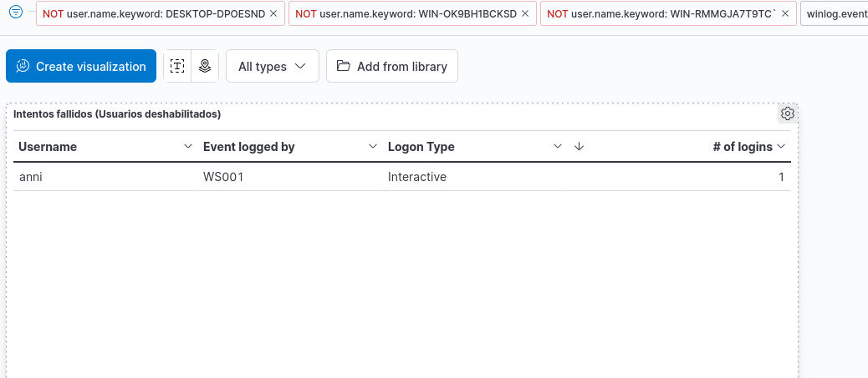Open the All types dropdown
The width and height of the screenshot is (868, 378).
pos(272,66)
